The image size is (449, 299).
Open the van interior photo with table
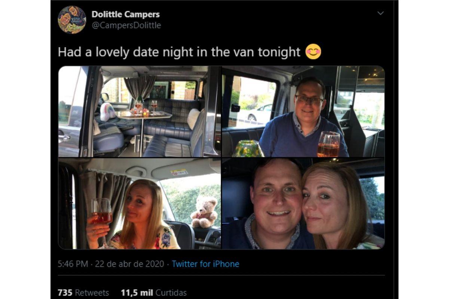(139, 111)
